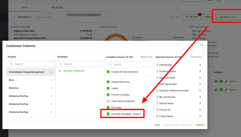This screenshot has height=137, width=241.
Task: View second row with eye icon
Action: [x=216, y=90]
